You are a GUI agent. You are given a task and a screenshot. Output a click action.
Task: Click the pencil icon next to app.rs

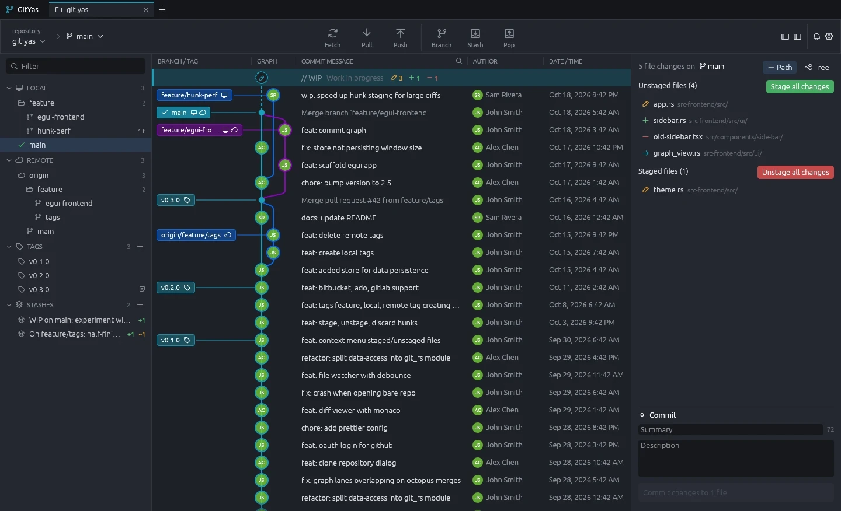(x=645, y=104)
